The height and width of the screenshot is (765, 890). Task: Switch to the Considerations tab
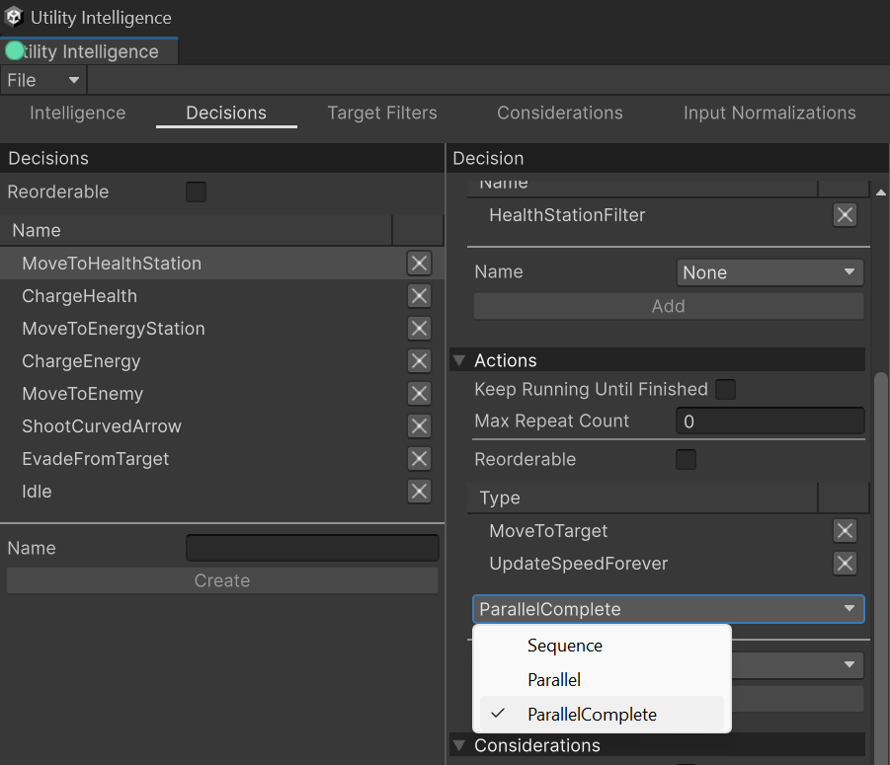560,113
